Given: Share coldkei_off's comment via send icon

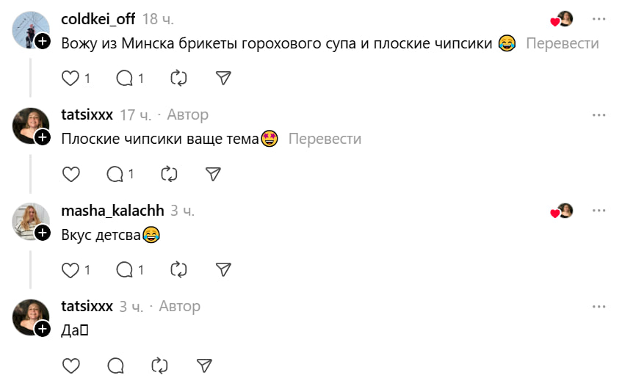Looking at the screenshot, I should point(224,78).
